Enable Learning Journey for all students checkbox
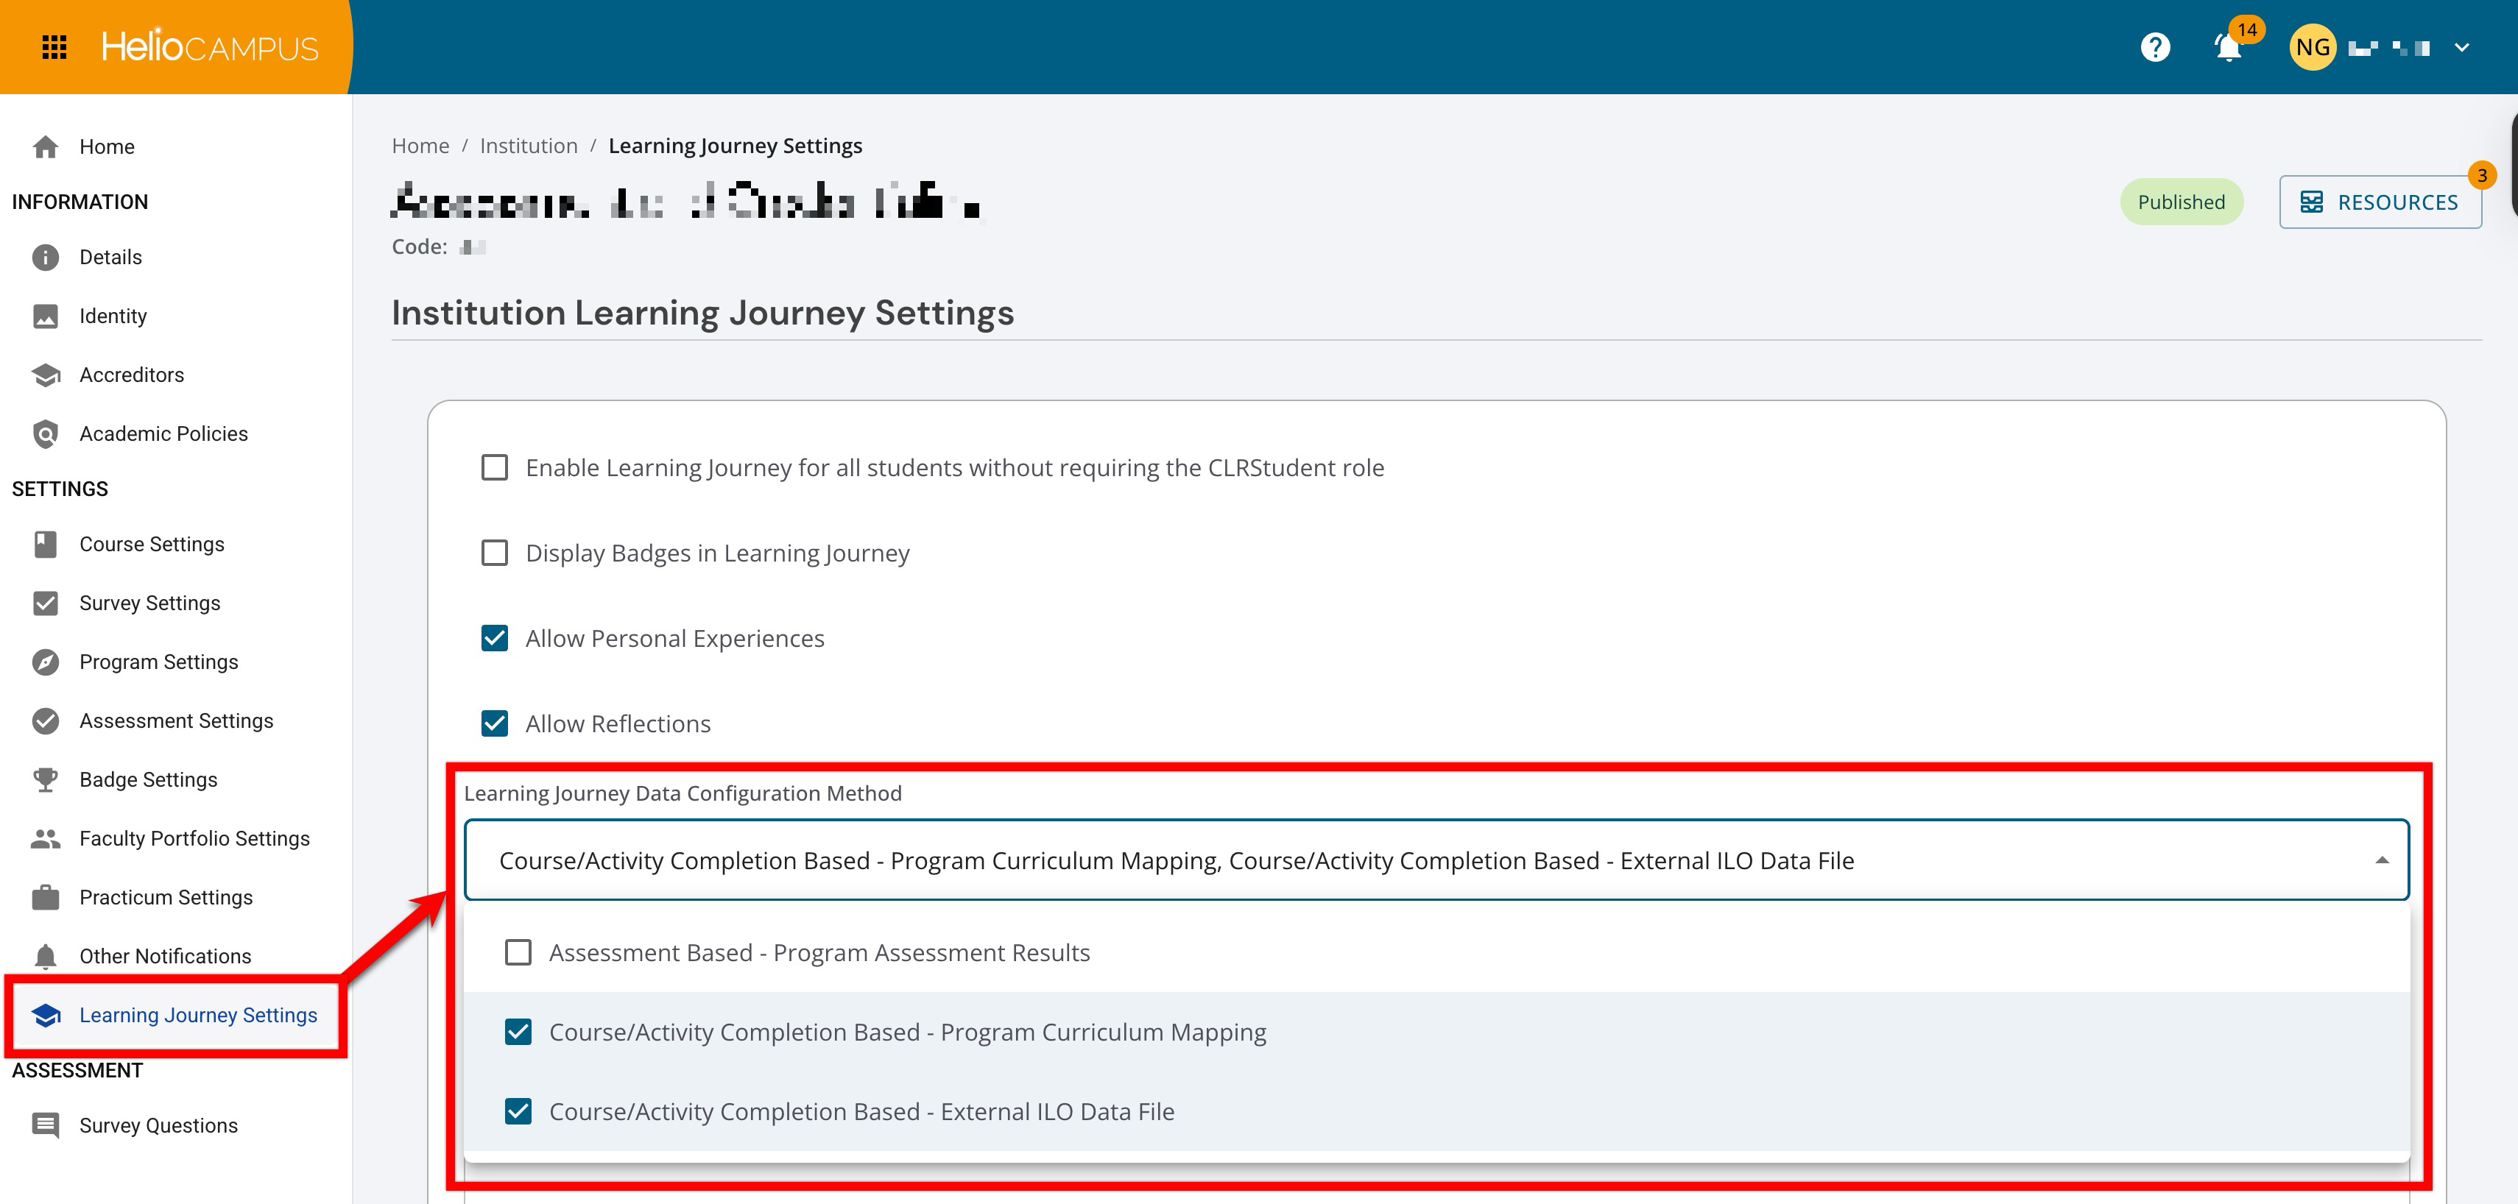 (x=495, y=467)
